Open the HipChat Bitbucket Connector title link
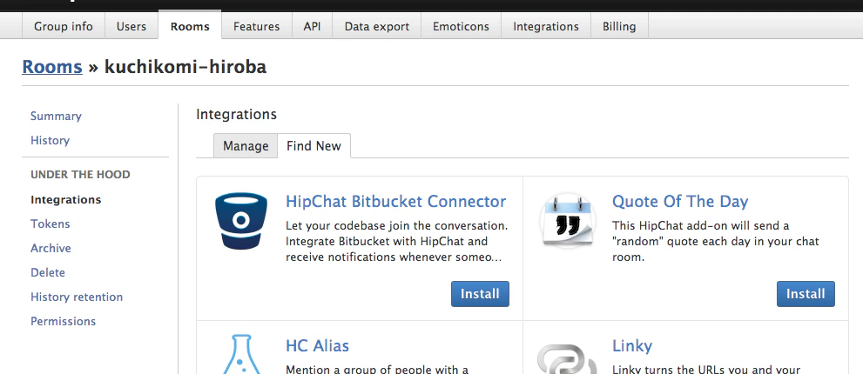 tap(395, 201)
